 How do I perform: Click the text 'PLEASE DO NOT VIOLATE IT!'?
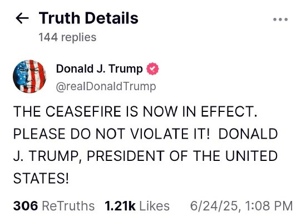(x=111, y=134)
